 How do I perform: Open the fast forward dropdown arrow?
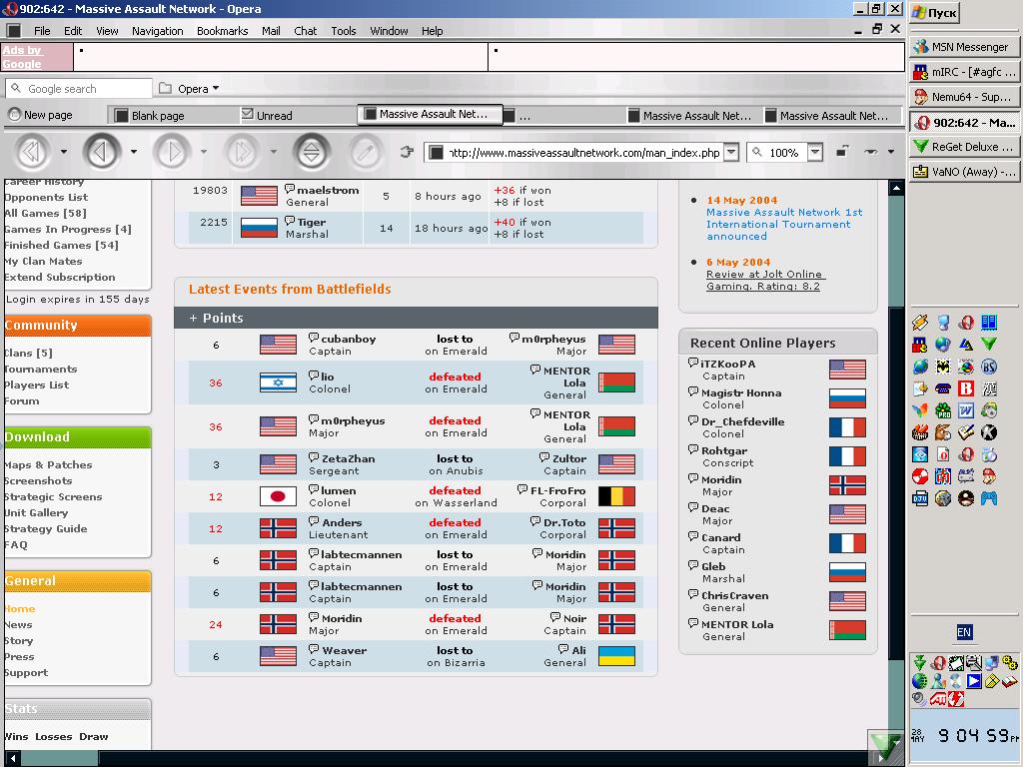tap(274, 152)
